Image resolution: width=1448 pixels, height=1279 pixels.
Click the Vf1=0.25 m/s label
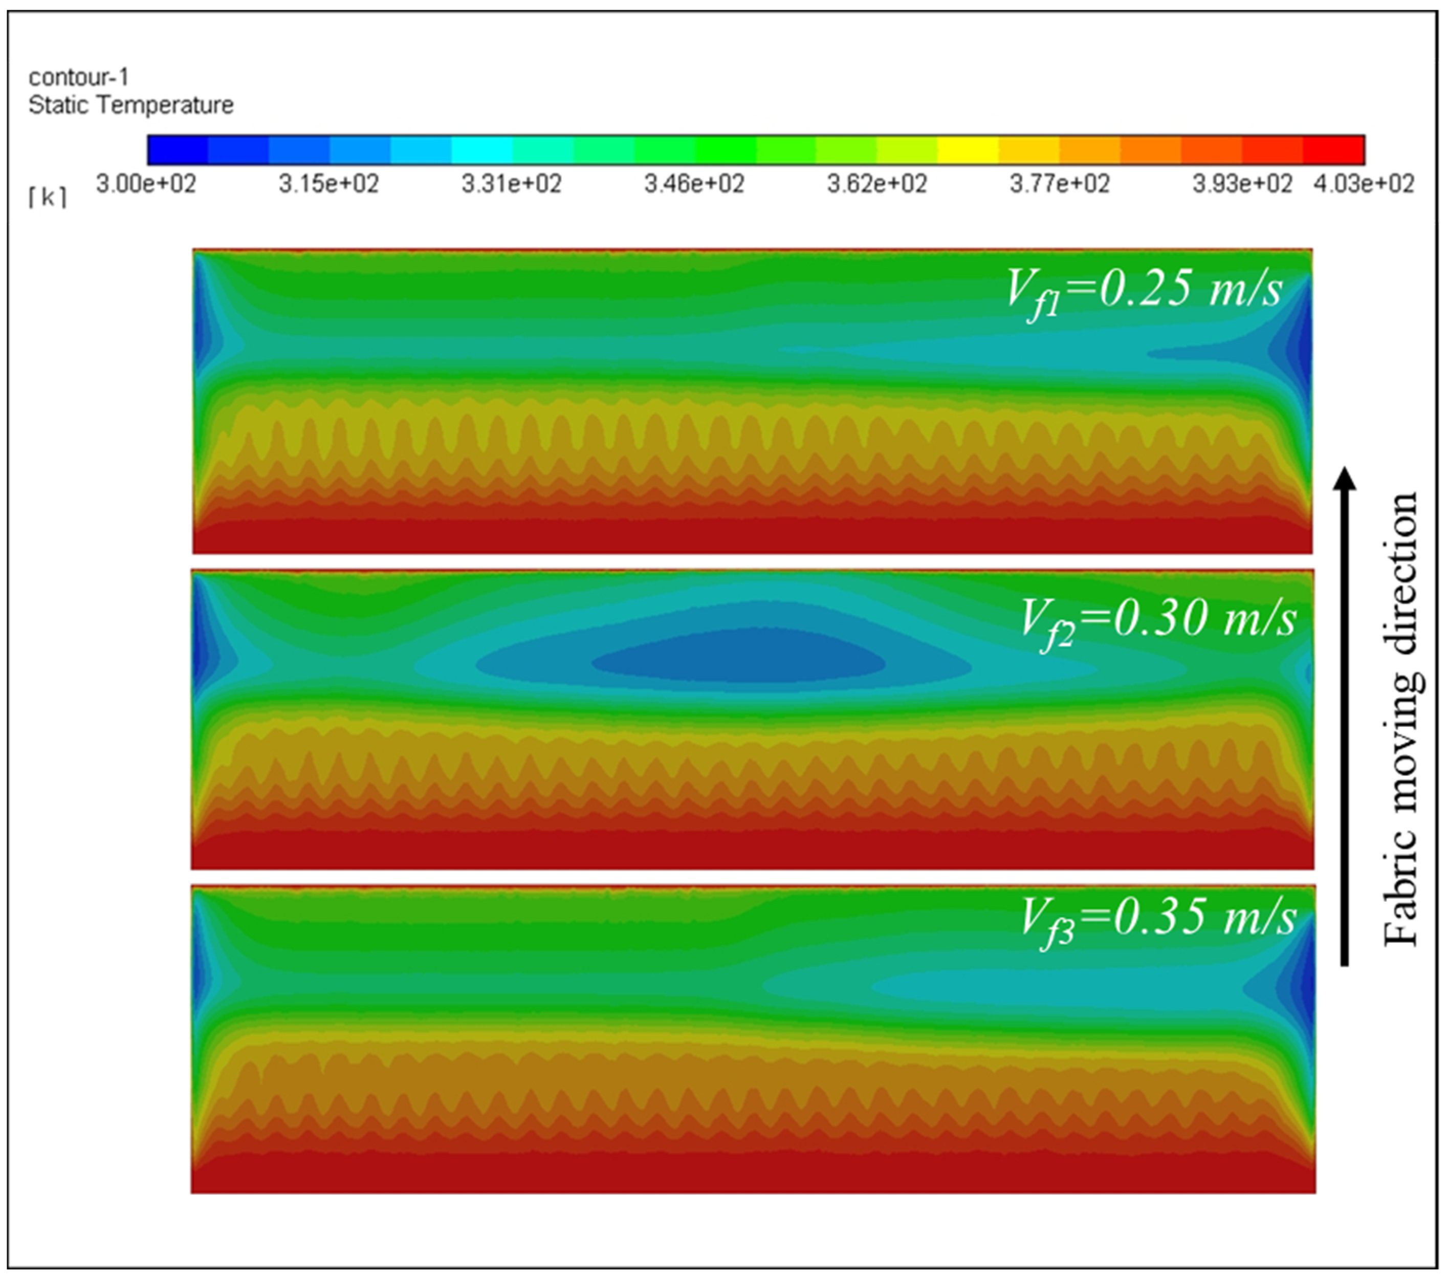coord(1144,291)
